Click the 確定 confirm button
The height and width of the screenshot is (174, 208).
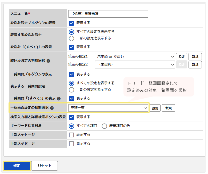click(x=17, y=166)
